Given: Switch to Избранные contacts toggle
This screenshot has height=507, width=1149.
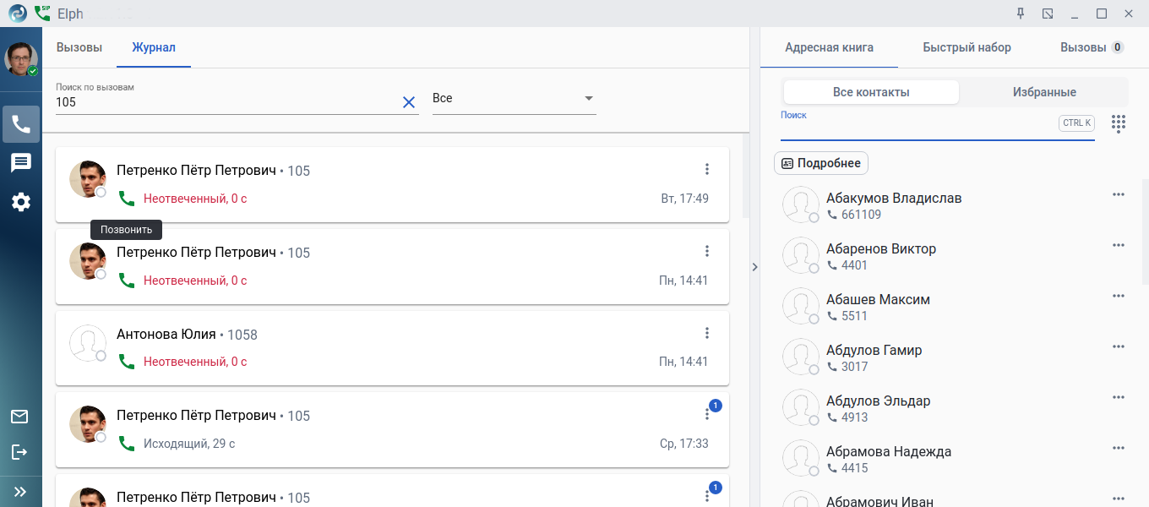Looking at the screenshot, I should point(1044,92).
